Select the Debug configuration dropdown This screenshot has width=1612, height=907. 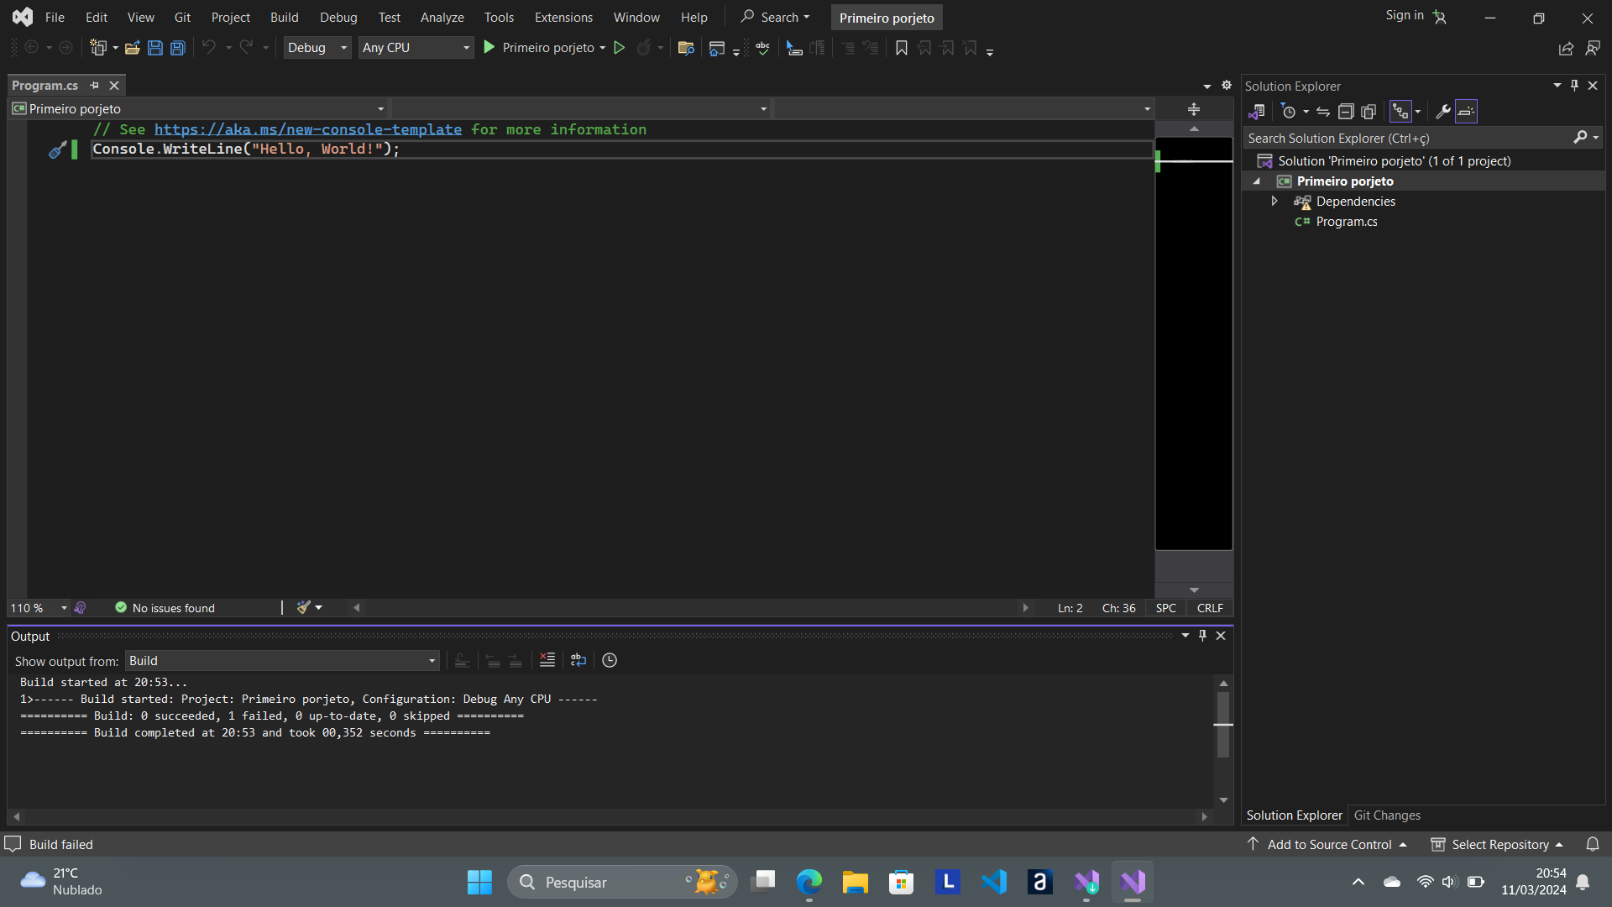[316, 48]
